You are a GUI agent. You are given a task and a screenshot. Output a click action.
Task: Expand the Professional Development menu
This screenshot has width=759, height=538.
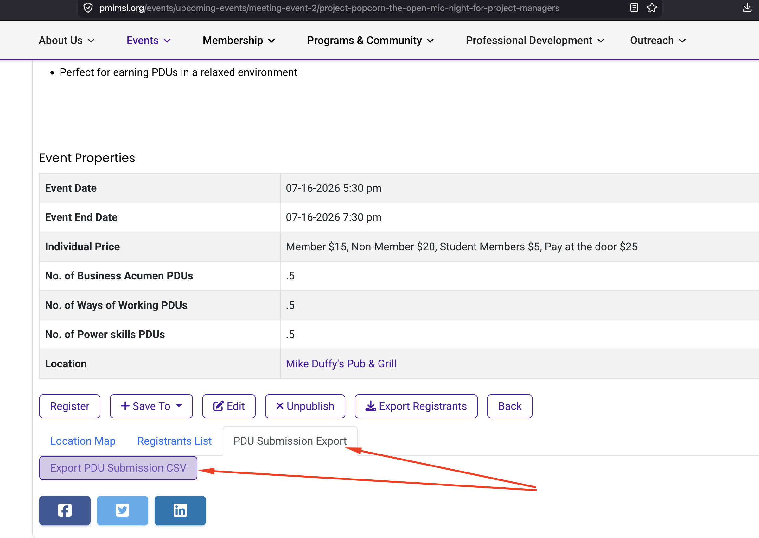point(535,41)
